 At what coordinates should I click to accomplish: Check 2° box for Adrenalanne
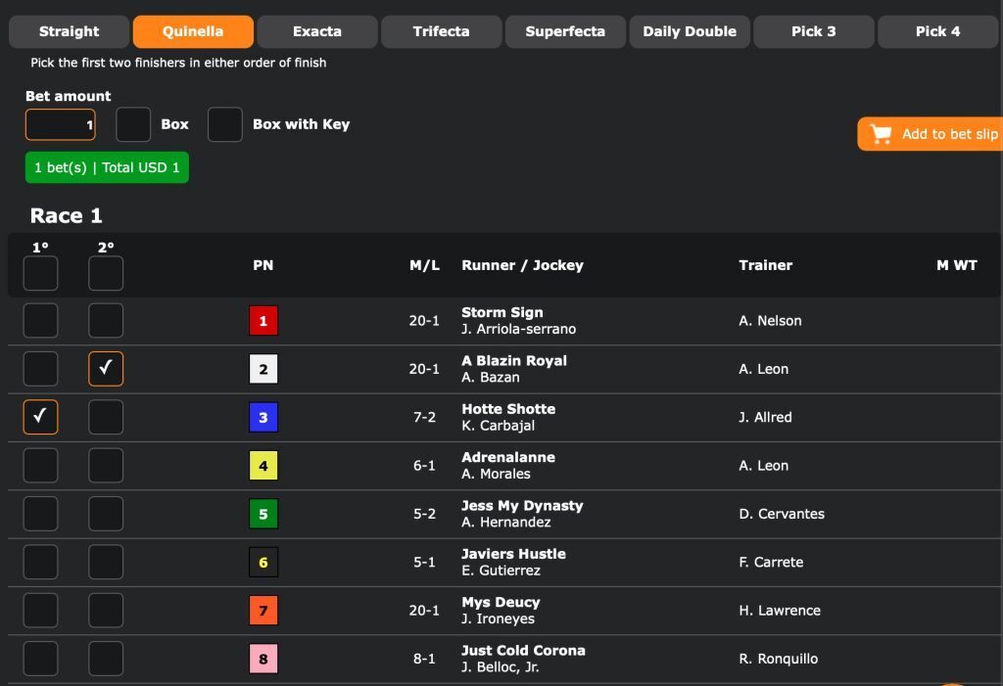point(106,466)
